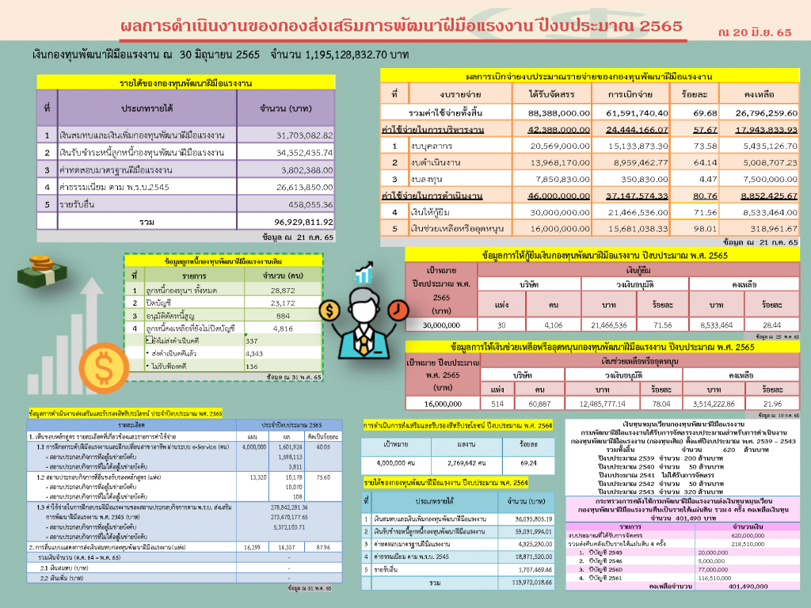811x608 pixels.
Task: Click the value 4,343 in the green table
Action: 254,354
